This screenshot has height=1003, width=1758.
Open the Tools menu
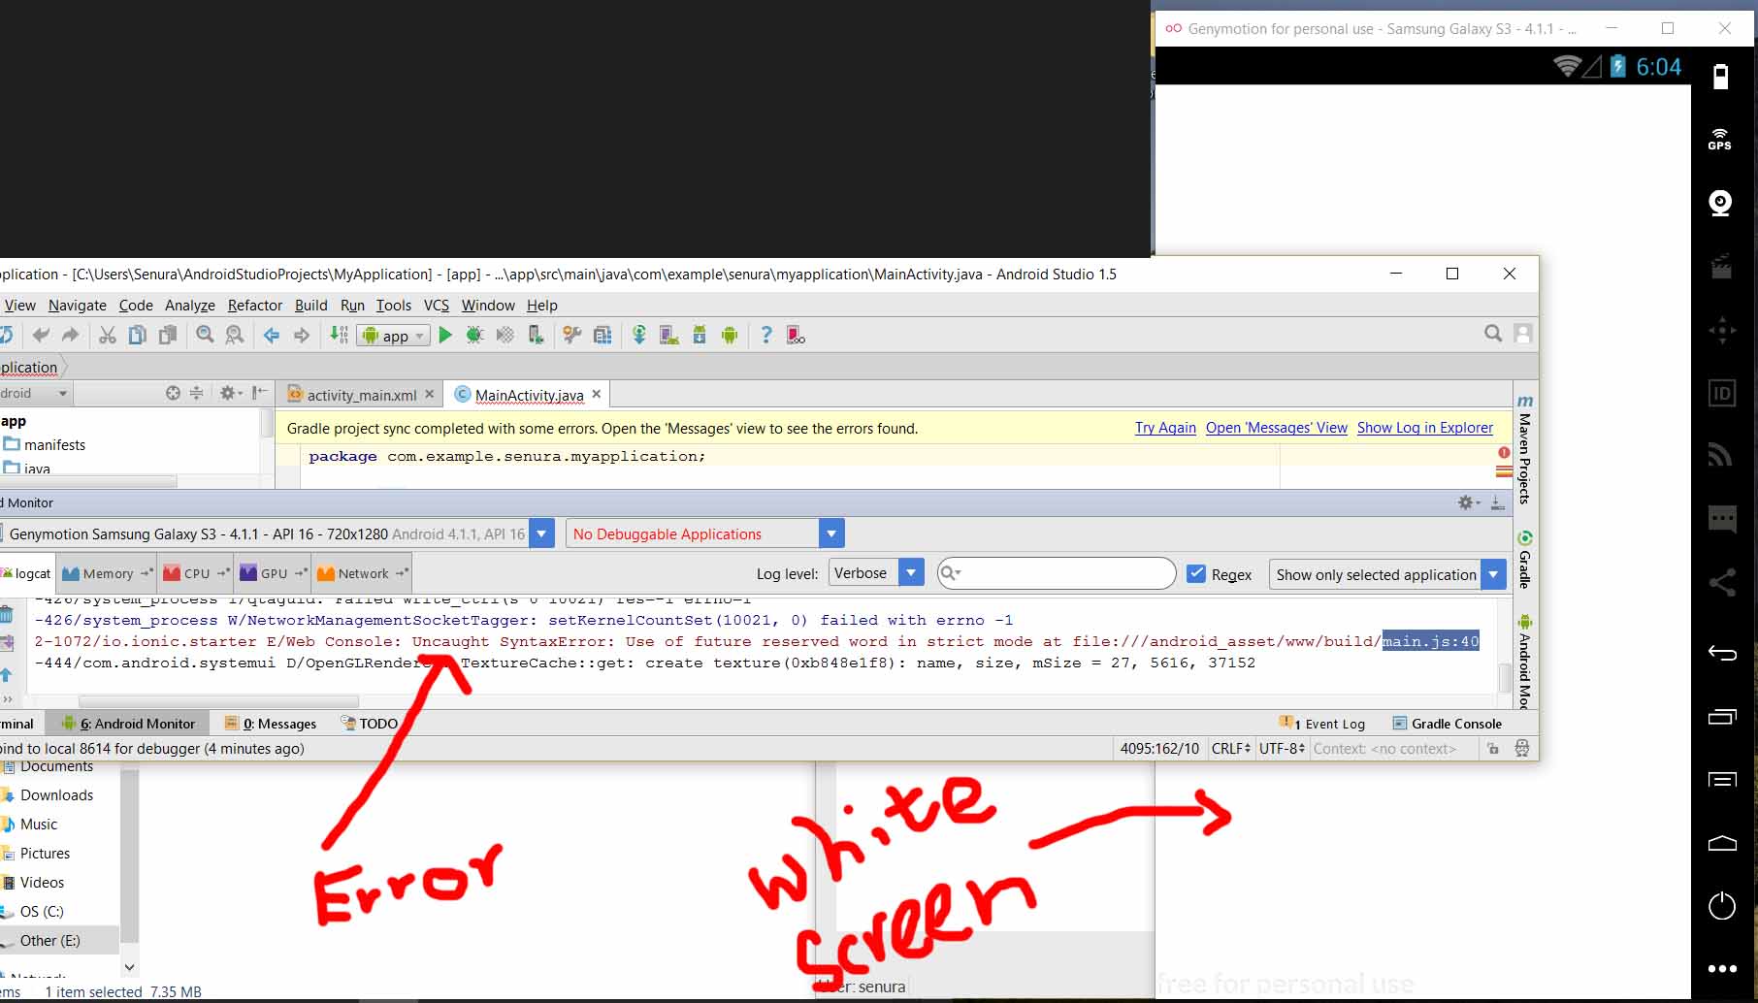click(394, 306)
